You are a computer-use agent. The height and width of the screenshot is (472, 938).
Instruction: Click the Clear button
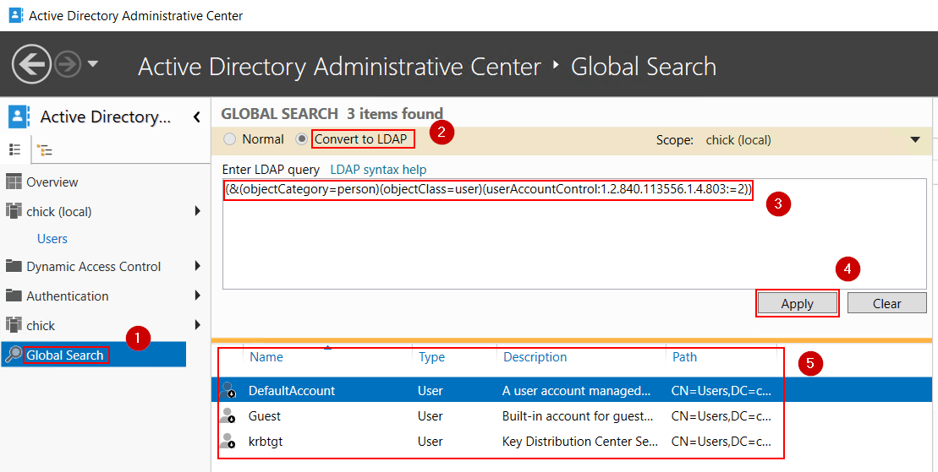click(886, 303)
